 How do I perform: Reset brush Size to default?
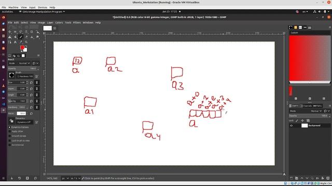coord(31,83)
